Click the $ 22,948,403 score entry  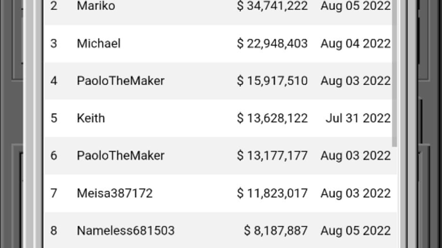point(272,44)
